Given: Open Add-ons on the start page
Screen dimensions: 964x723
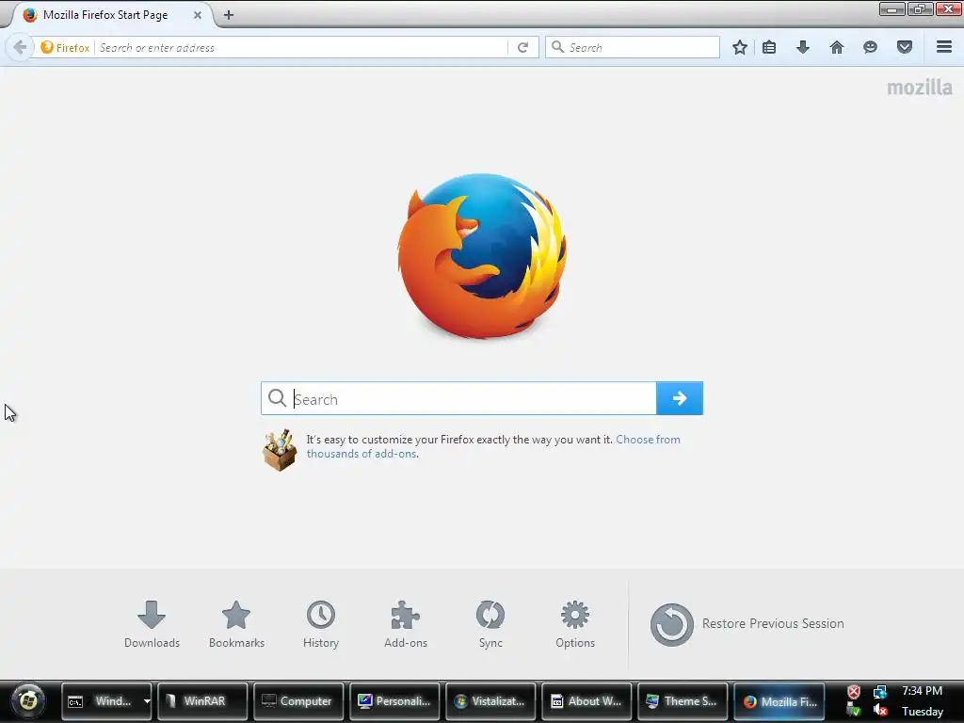Looking at the screenshot, I should coord(406,625).
